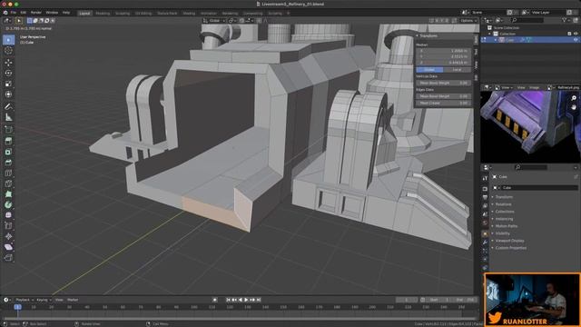Toggle Collection visibility eye in outliner

click(576, 34)
